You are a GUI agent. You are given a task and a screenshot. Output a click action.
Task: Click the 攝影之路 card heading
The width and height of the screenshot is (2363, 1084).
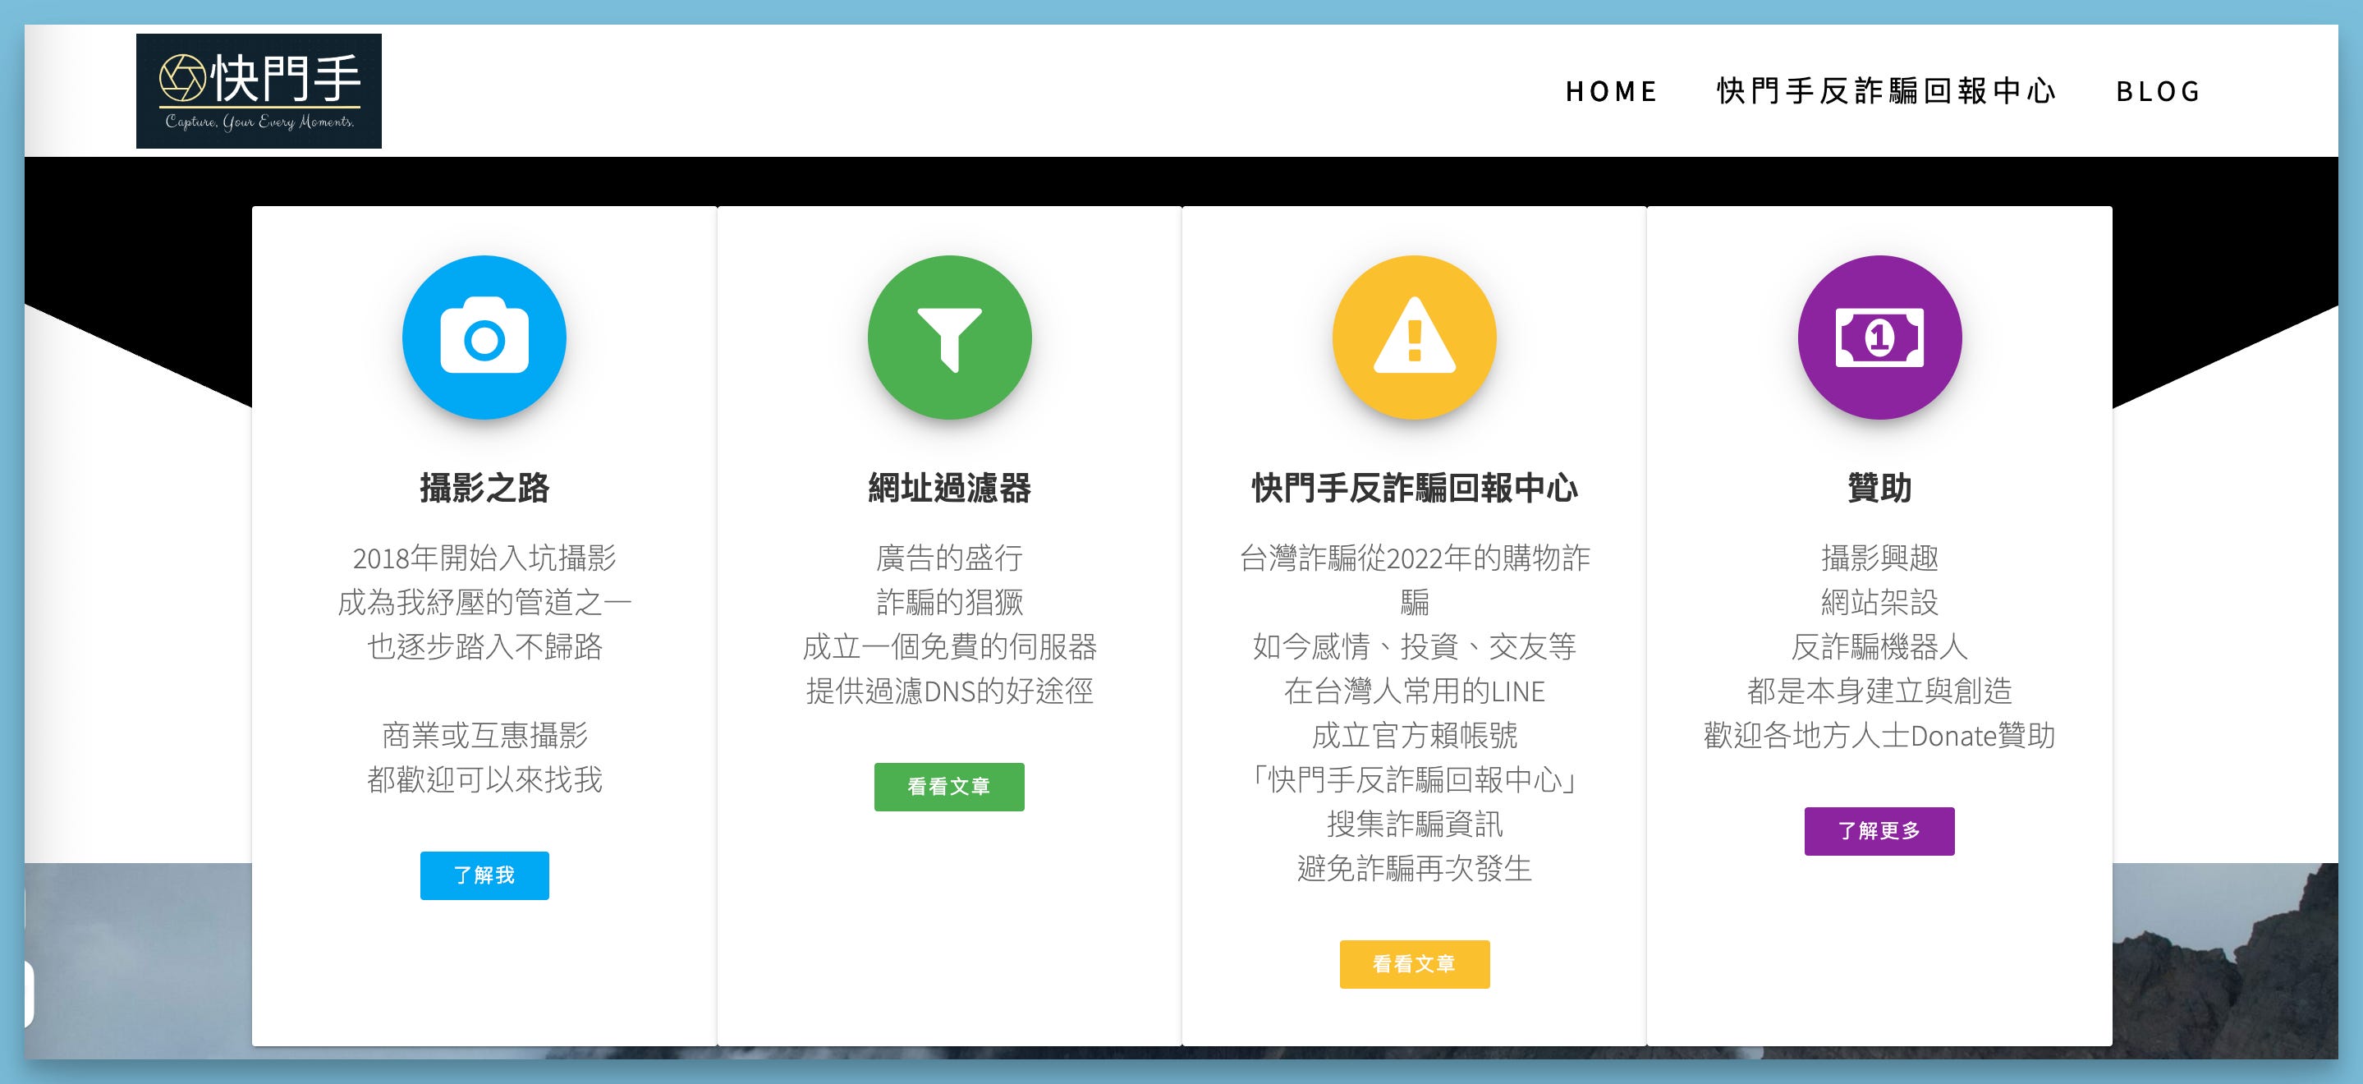(484, 487)
